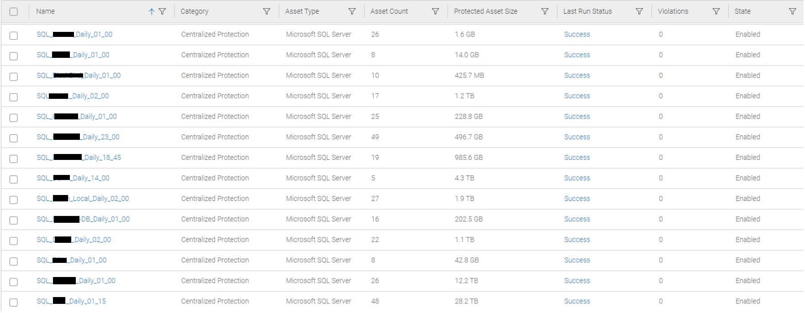Click Success status for 28.2 TB row
The image size is (805, 313).
[x=577, y=301]
